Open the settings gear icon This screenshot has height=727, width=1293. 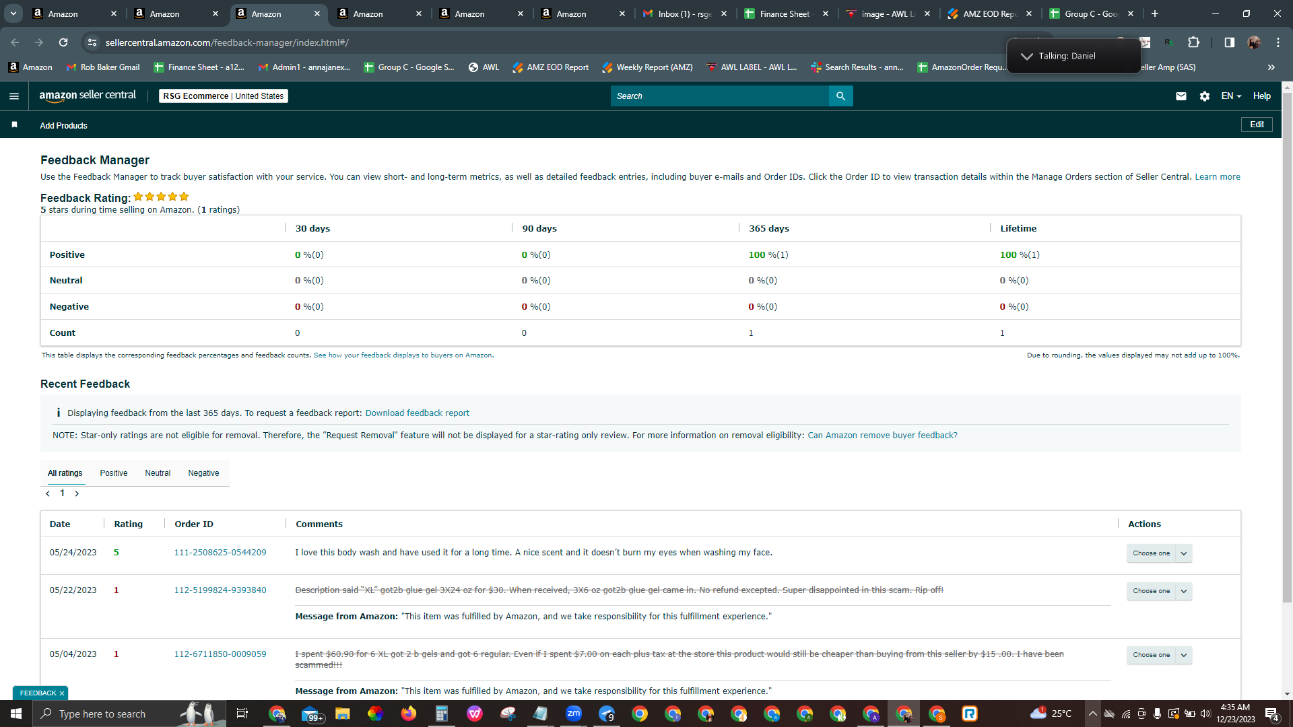click(x=1205, y=96)
